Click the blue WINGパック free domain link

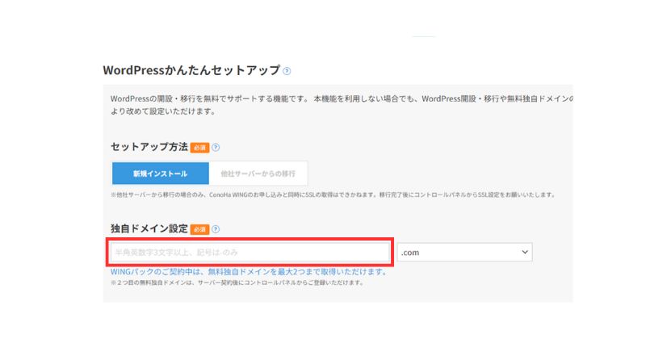248,272
